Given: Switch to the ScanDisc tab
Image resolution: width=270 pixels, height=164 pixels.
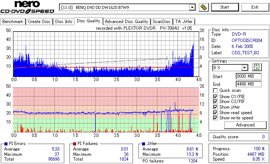Looking at the screenshot, I should 161,22.
